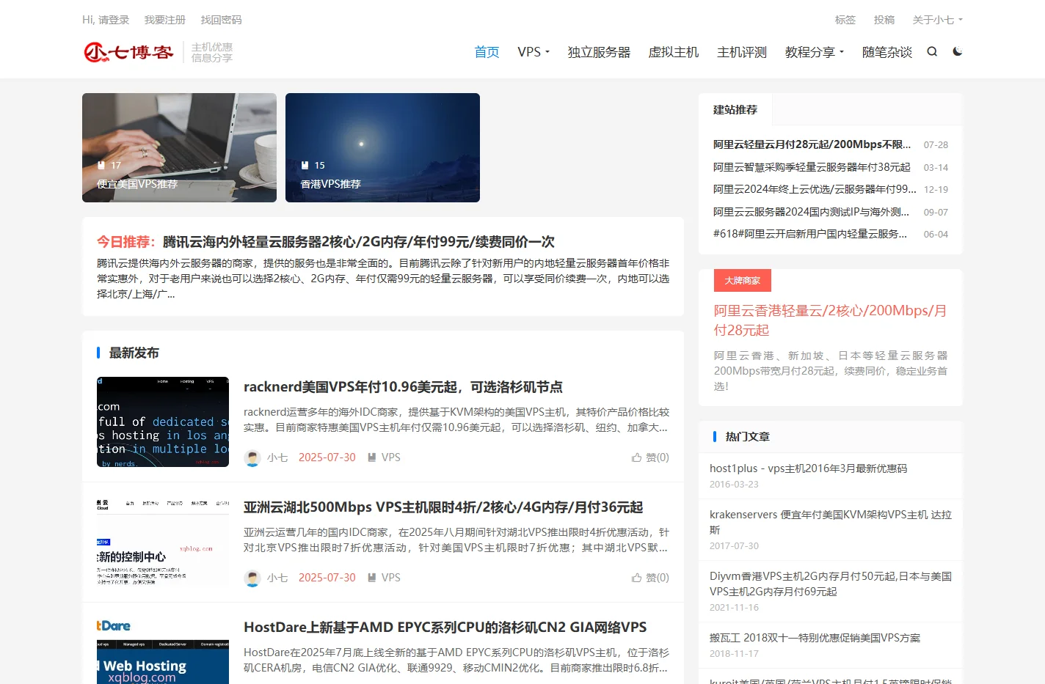Click the 大牌商家 red badge
Screen dimensions: 1045x684
pos(743,281)
